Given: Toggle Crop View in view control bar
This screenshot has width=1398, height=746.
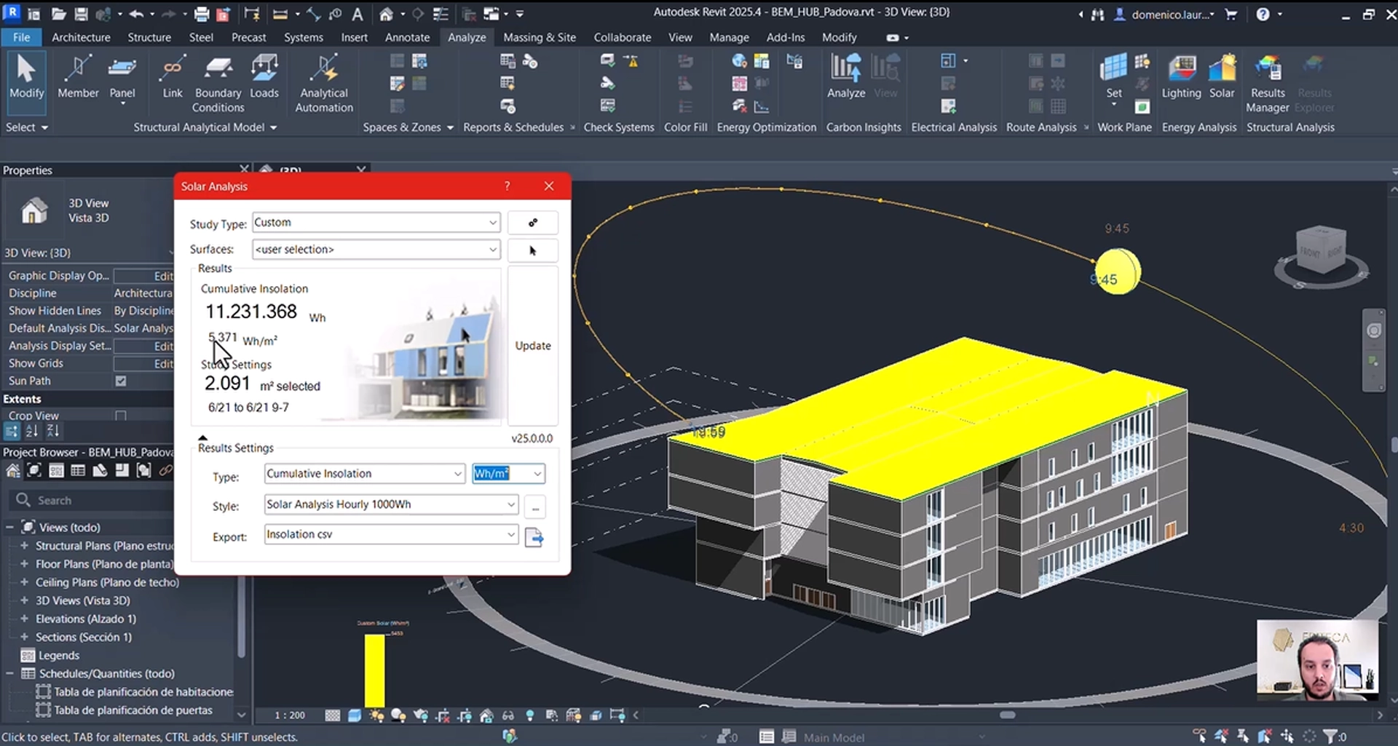Looking at the screenshot, I should pyautogui.click(x=443, y=715).
